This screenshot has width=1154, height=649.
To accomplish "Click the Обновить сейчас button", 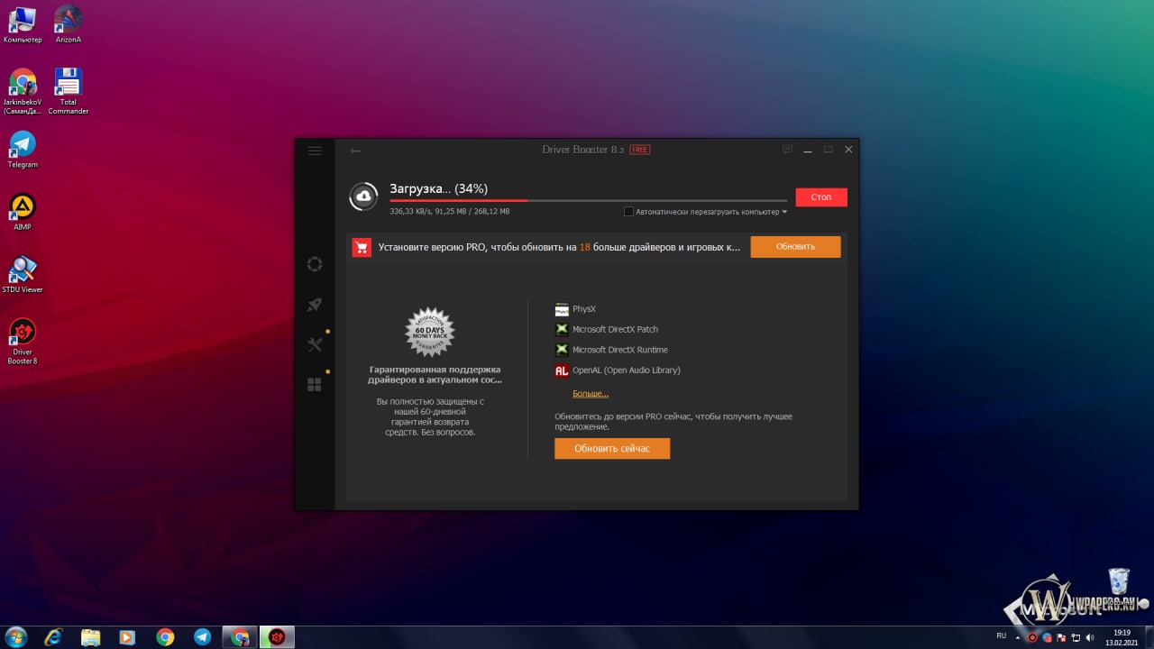I will 612,448.
